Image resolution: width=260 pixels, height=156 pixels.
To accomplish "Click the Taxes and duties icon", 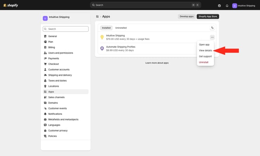I will coord(45,81).
